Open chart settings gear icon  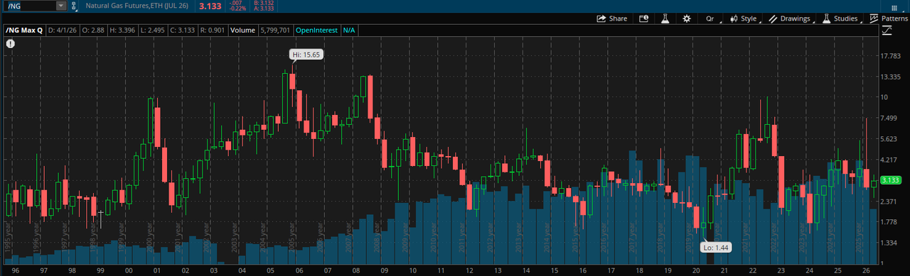[687, 18]
